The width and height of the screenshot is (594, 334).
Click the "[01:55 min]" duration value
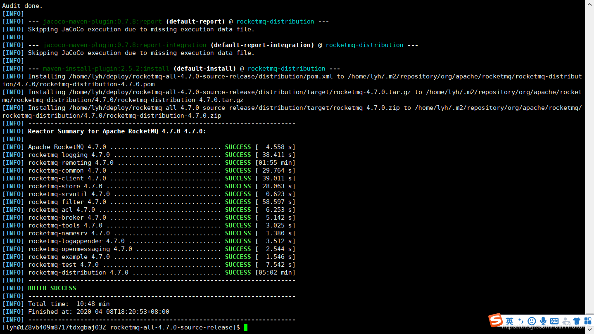point(275,163)
